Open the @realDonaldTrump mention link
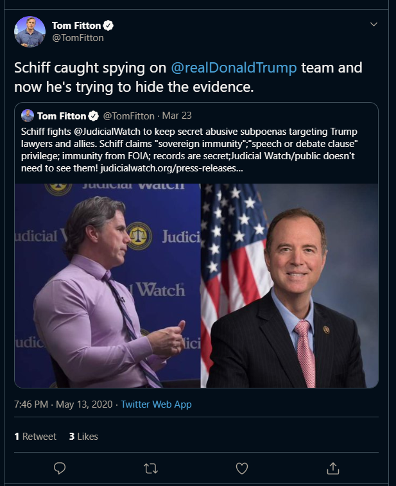The image size is (396, 486). (x=235, y=67)
